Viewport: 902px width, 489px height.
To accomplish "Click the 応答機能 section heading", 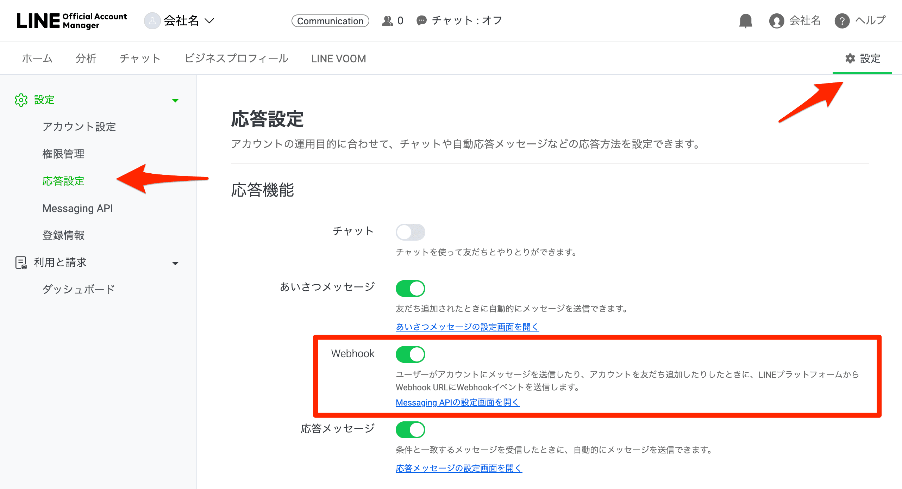I will 263,190.
